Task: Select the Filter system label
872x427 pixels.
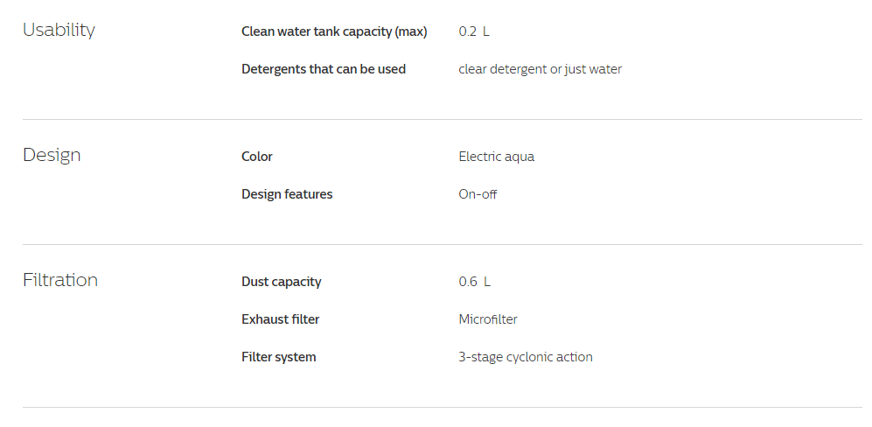Action: 279,357
